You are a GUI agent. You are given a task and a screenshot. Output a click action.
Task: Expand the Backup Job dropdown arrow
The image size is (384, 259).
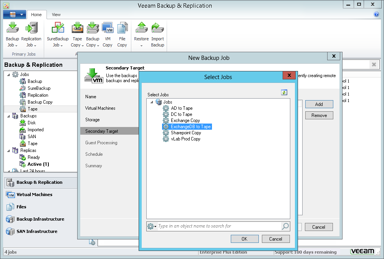click(x=17, y=46)
